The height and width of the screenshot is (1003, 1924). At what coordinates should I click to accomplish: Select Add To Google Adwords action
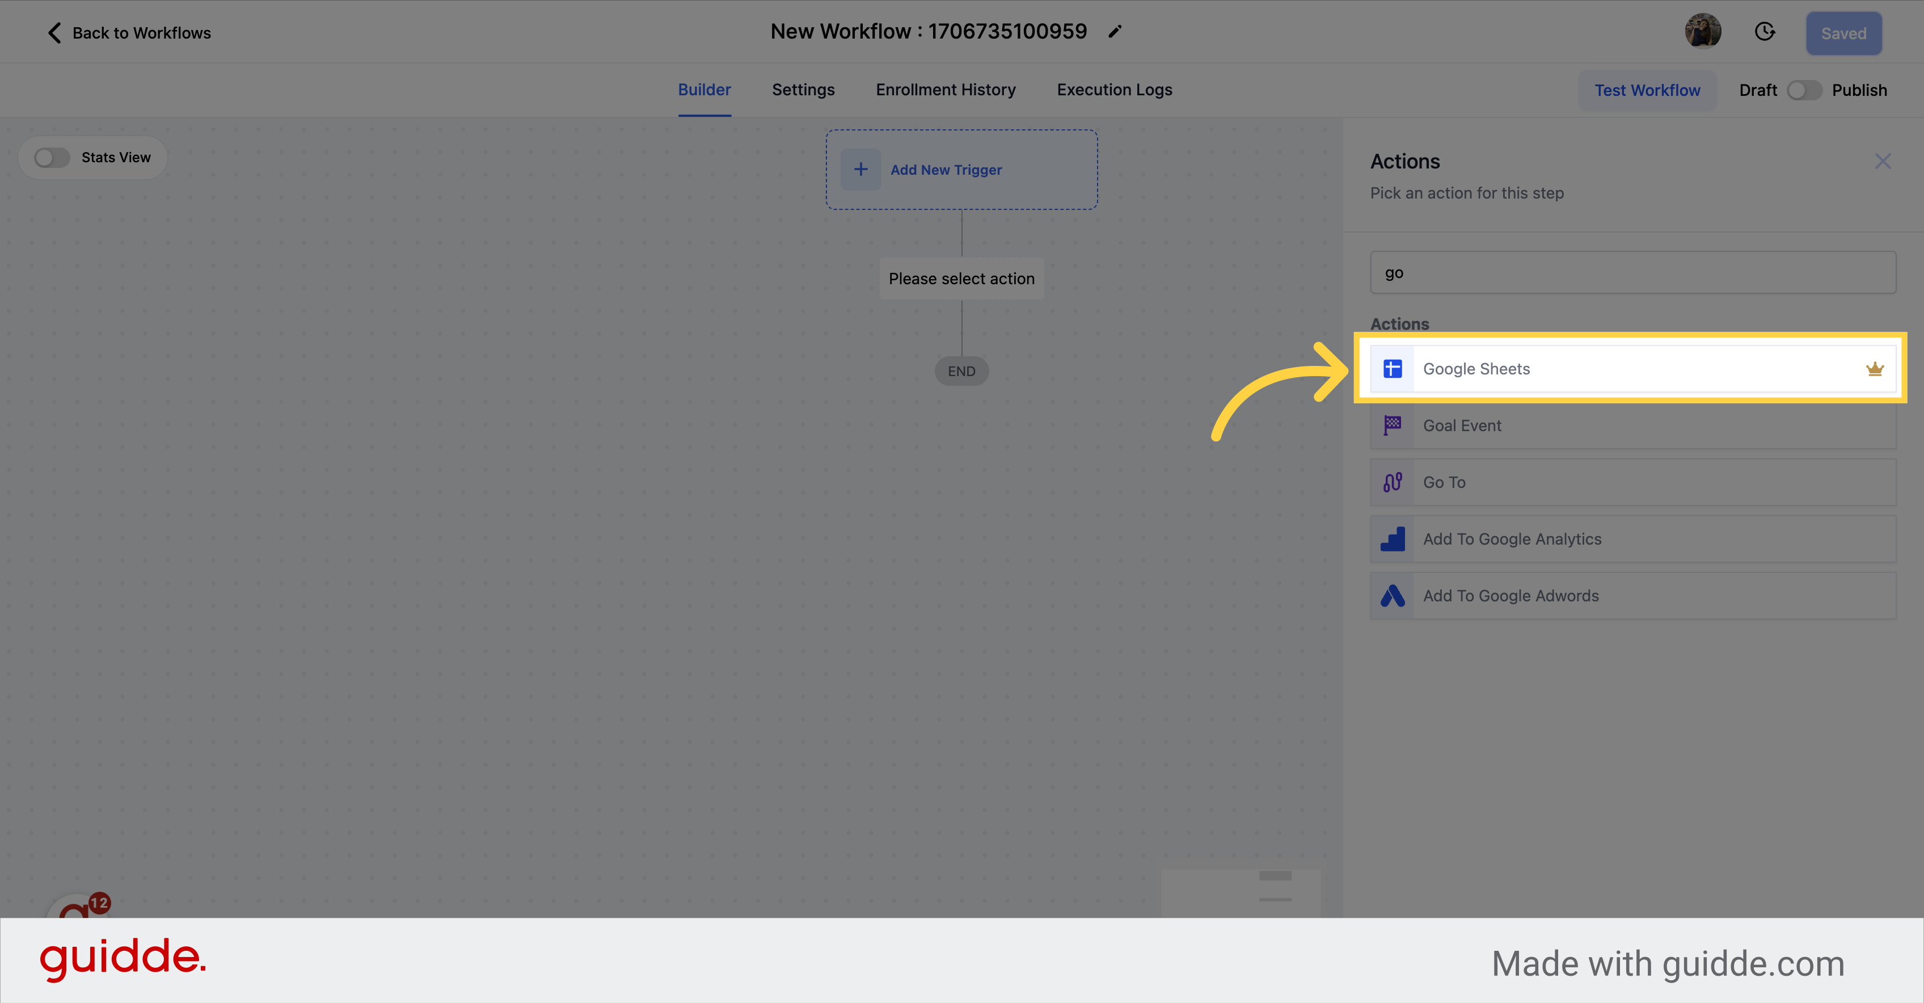pyautogui.click(x=1632, y=595)
